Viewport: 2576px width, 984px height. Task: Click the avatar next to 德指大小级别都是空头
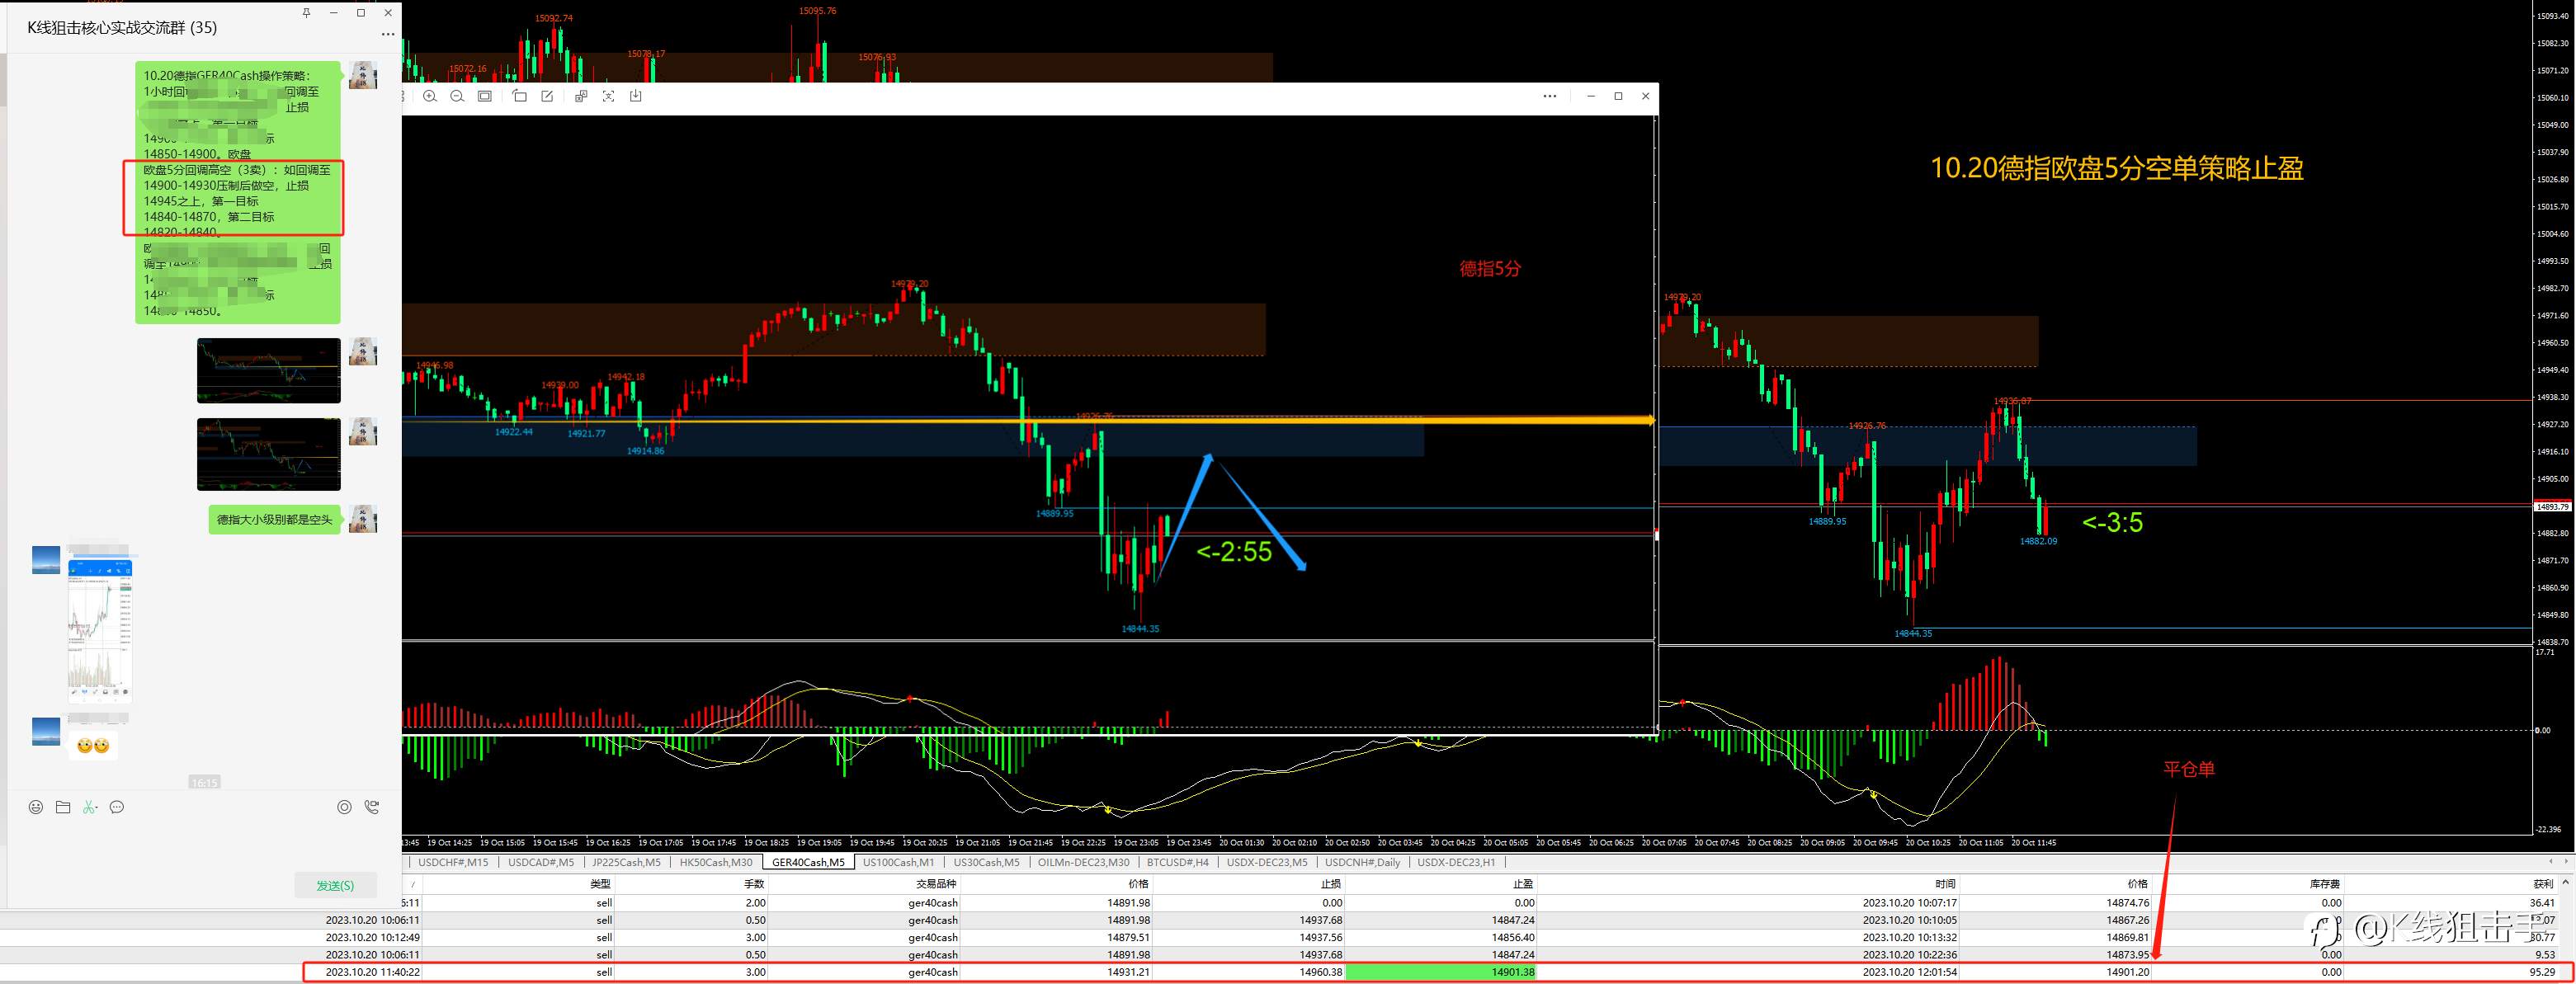pyautogui.click(x=363, y=519)
